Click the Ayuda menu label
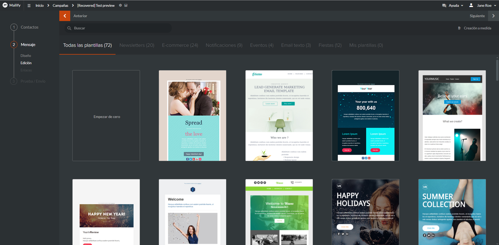The image size is (499, 245). 454,5
